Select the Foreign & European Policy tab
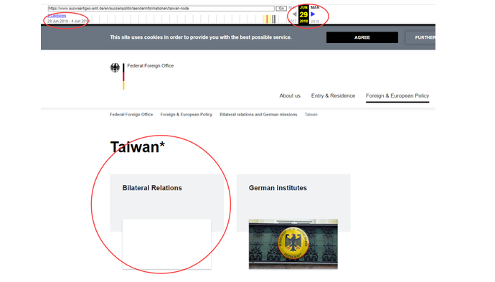495x282 pixels. coord(397,95)
